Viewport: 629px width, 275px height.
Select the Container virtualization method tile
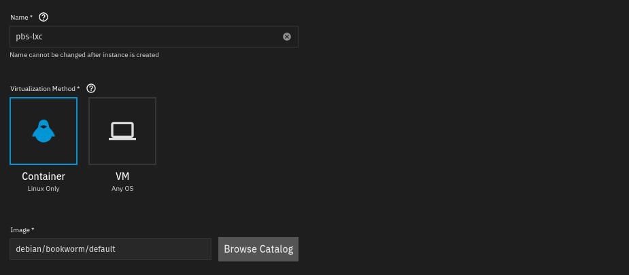[44, 131]
